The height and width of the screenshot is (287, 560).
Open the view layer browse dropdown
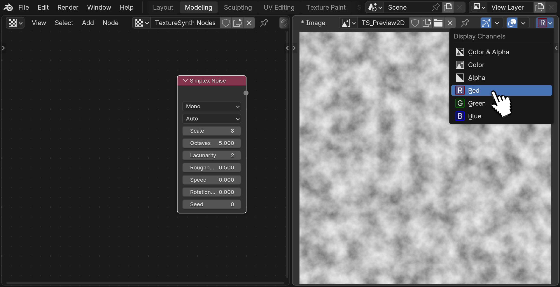(x=478, y=7)
